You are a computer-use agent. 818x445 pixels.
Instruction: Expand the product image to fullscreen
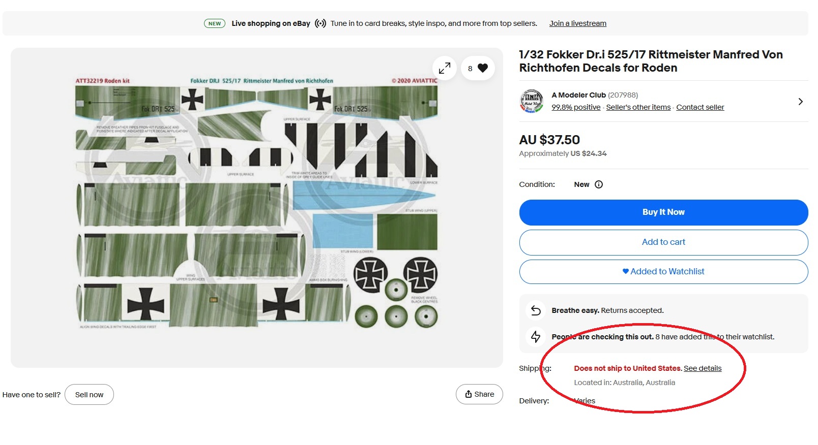pos(444,68)
